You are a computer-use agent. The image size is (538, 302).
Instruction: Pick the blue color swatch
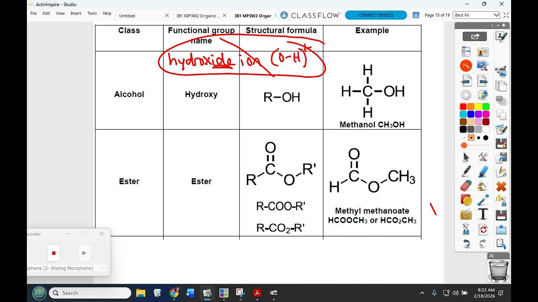471,114
